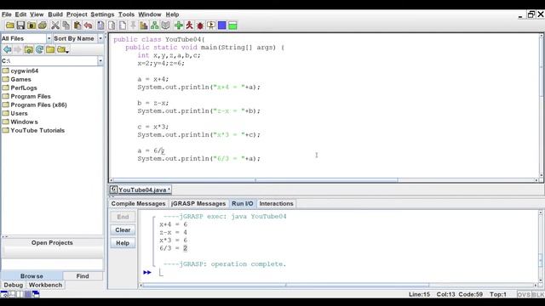The image size is (545, 306).
Task: Click the complexity profile graph icon
Action: (x=144, y=25)
